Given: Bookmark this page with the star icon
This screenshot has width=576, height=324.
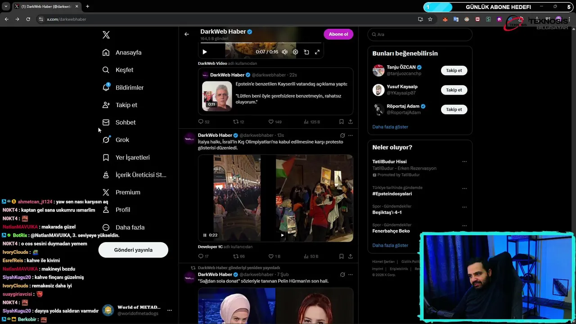Looking at the screenshot, I should tap(430, 19).
